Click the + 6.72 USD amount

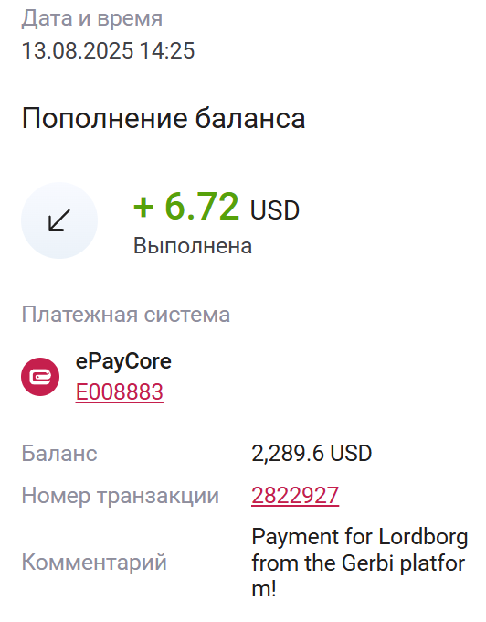click(x=217, y=207)
